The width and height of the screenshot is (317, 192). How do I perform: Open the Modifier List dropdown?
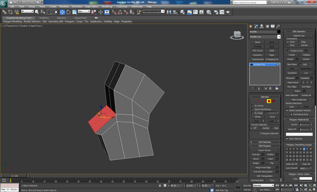pyautogui.click(x=279, y=37)
